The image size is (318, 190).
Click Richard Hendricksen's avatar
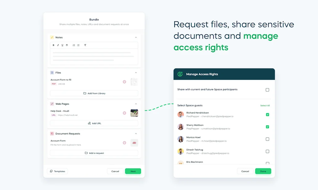180,114
